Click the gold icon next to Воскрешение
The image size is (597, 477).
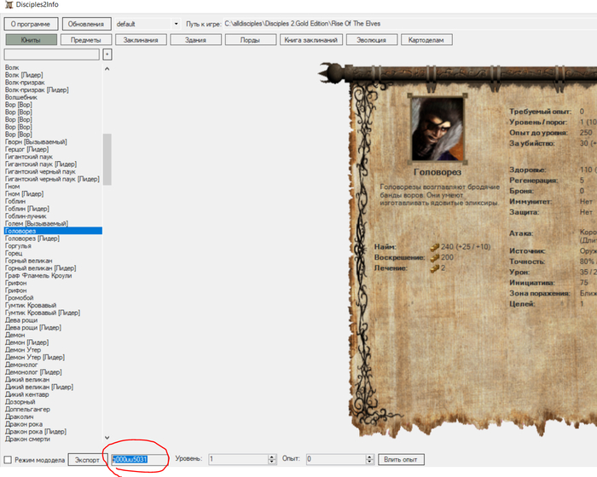click(x=433, y=257)
